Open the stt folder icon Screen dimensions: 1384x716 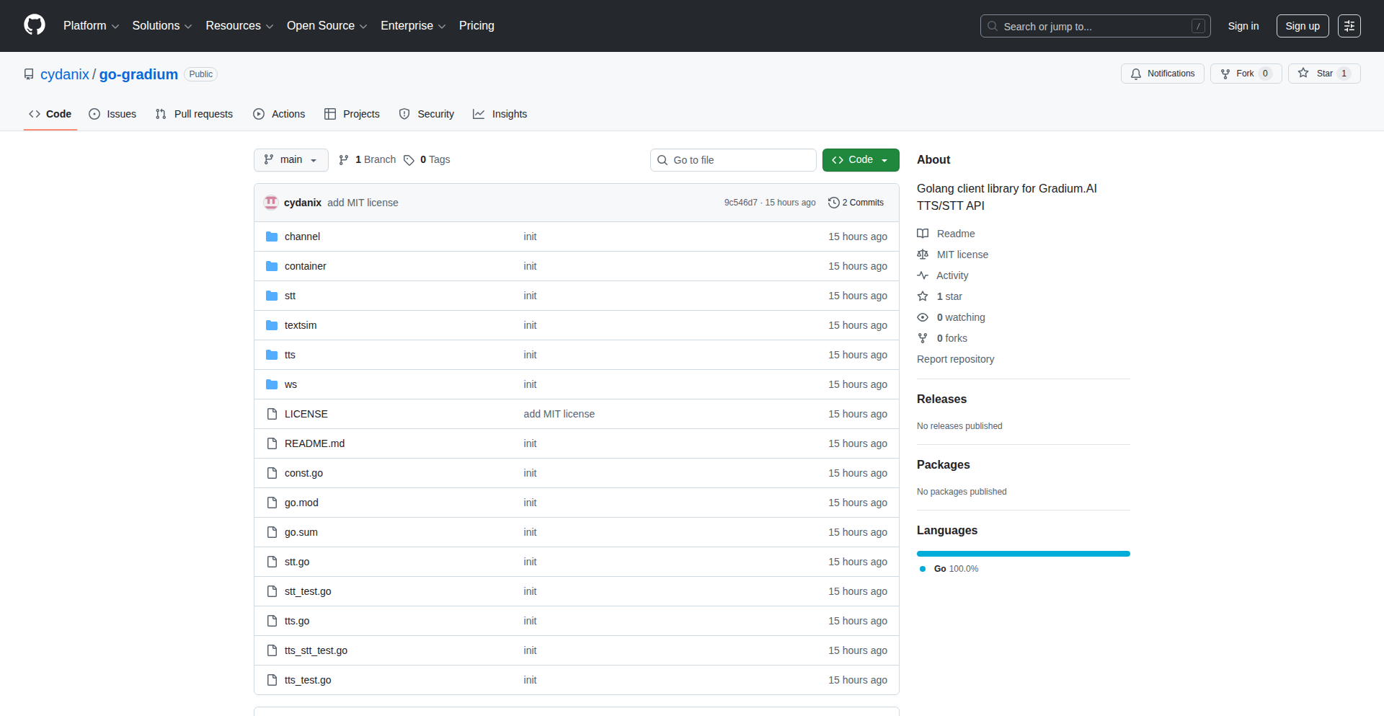pos(272,296)
